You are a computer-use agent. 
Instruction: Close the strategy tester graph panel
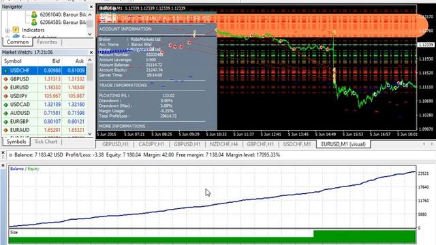3,165
